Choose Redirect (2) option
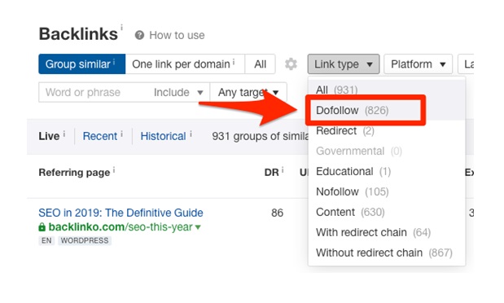This screenshot has width=504, height=303. [387, 131]
